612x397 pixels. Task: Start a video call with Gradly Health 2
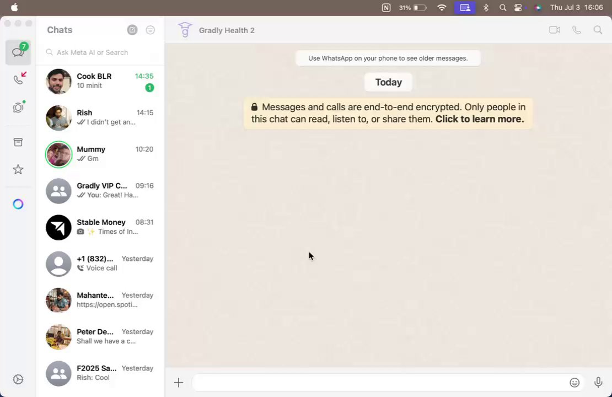(554, 30)
